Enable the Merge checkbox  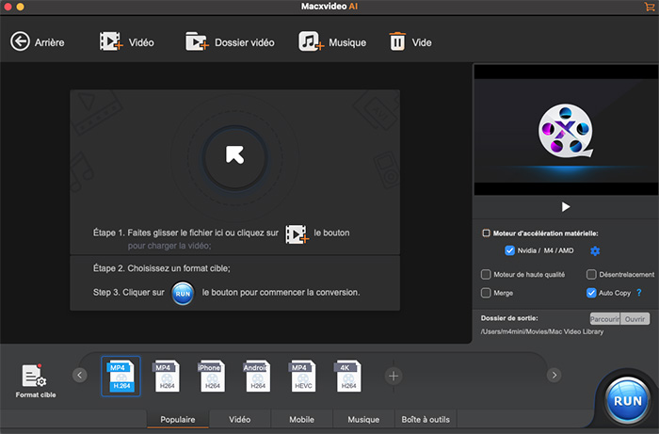486,293
